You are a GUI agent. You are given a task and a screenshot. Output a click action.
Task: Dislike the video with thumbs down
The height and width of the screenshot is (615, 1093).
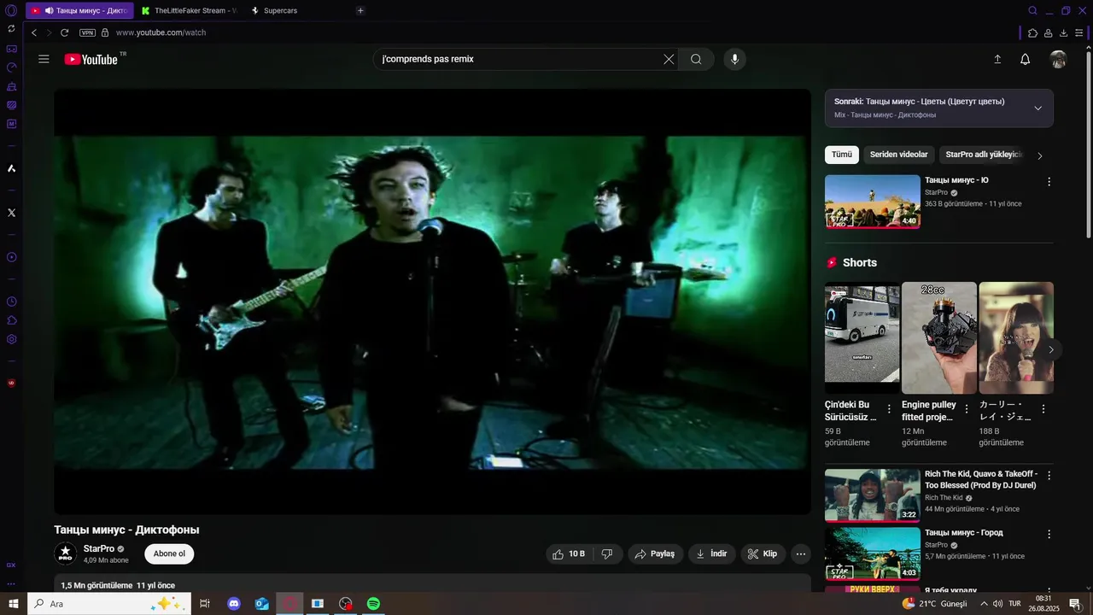click(x=607, y=553)
